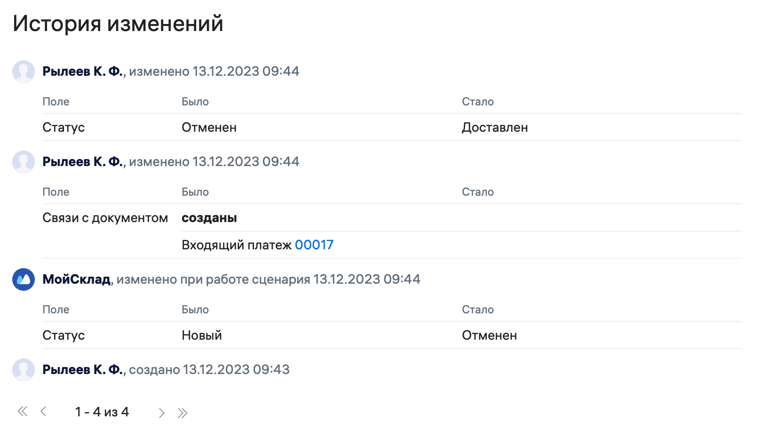Click the Доставлен value under Стало
Viewport: 778px width, 446px height.
(x=495, y=127)
